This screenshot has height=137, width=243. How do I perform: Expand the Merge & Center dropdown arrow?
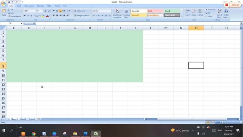(x=90, y=16)
